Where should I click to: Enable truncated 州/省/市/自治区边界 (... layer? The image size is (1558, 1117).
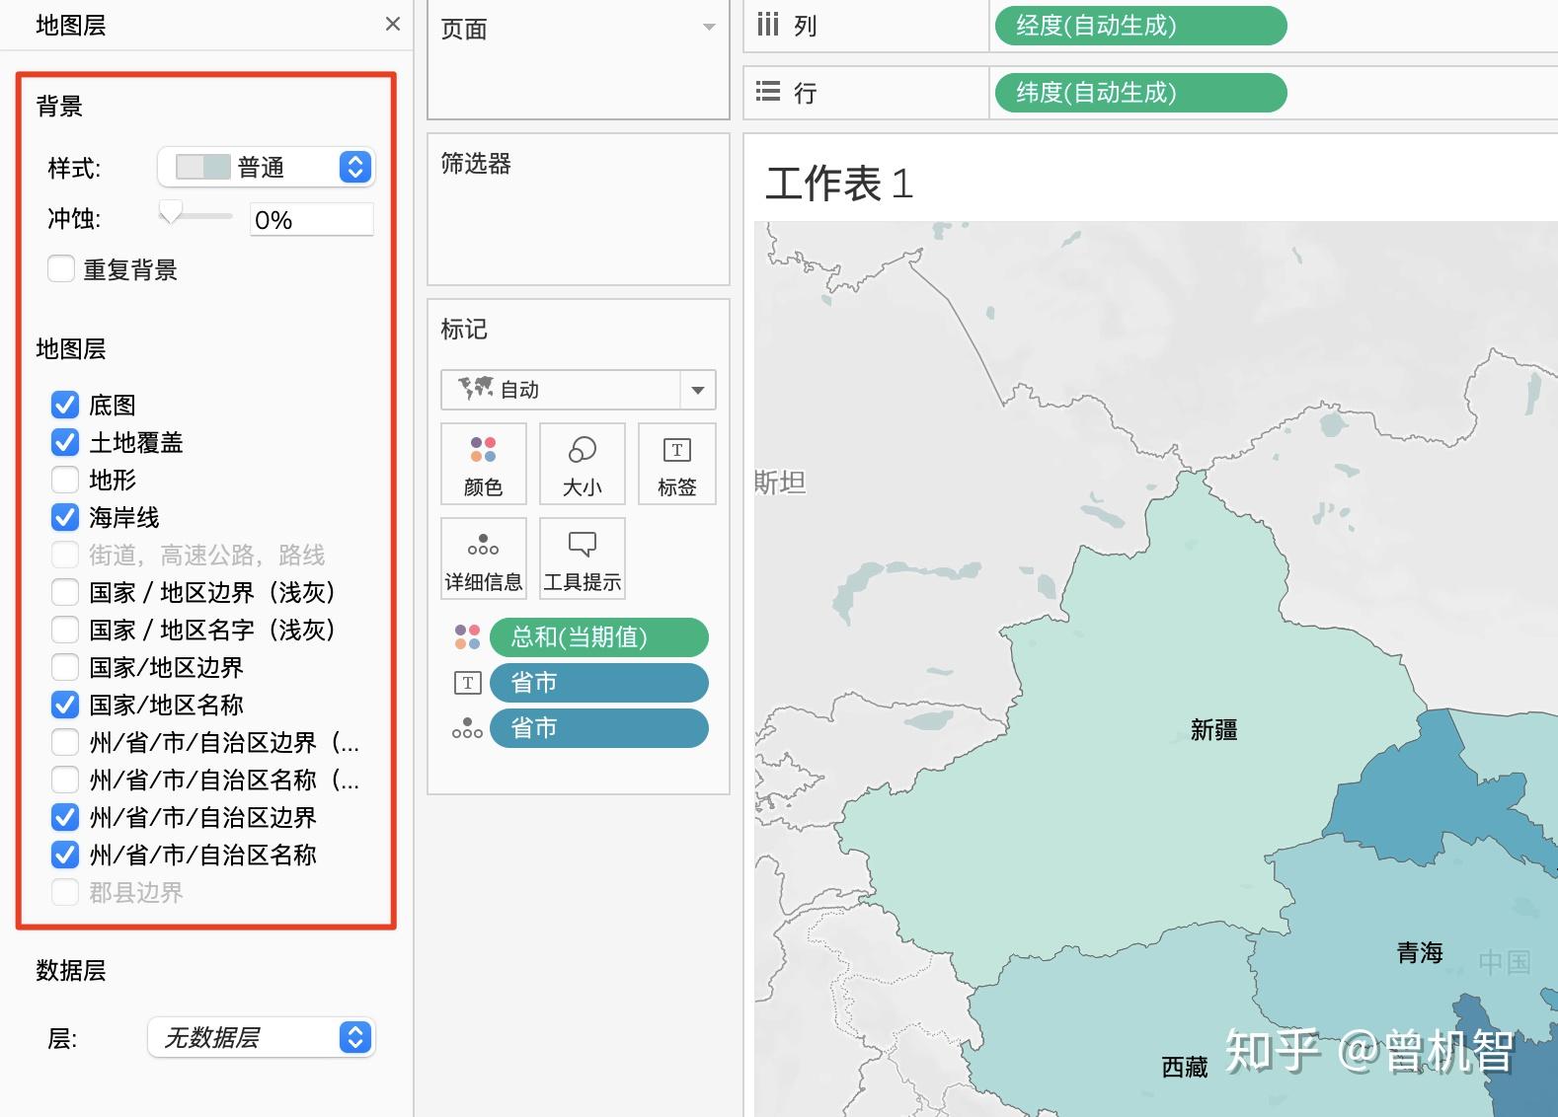[65, 742]
